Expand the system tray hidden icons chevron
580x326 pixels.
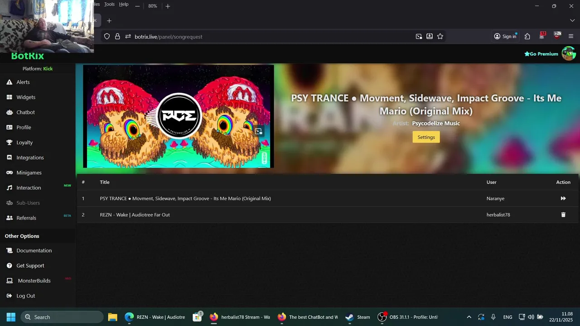(469, 317)
